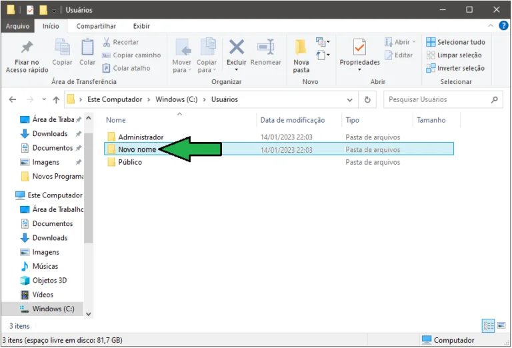
Task: Click Limpar seleção
Action: (x=454, y=55)
